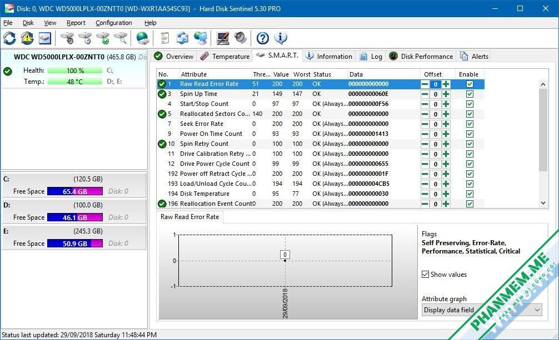Switch to the Overview tab

174,56
